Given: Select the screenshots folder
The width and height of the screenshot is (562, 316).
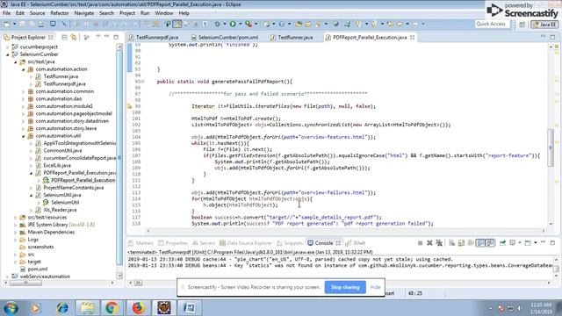Looking at the screenshot, I should (x=40, y=248).
